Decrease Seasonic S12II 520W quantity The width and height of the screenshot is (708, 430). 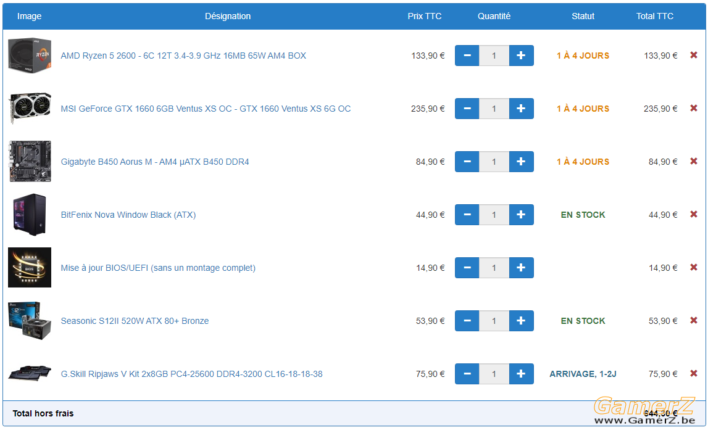click(467, 321)
